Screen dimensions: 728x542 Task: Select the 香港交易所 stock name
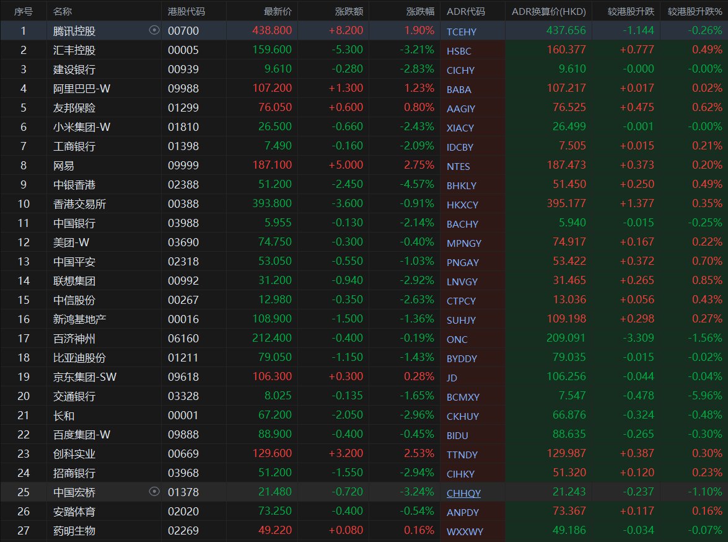point(79,204)
